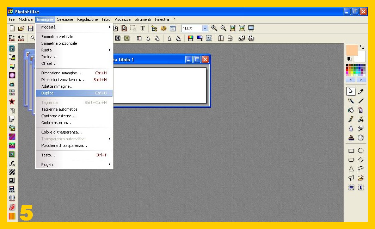Click the Zoom In magnifier
Screen dimensions: 375x229
coord(214,29)
